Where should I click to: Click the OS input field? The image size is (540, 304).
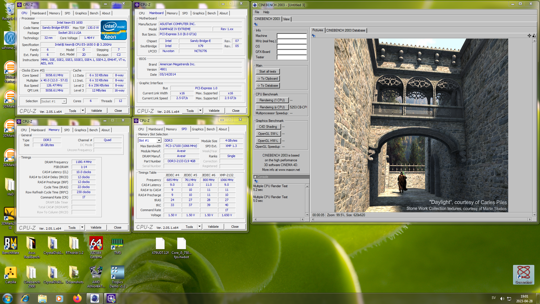click(x=292, y=46)
